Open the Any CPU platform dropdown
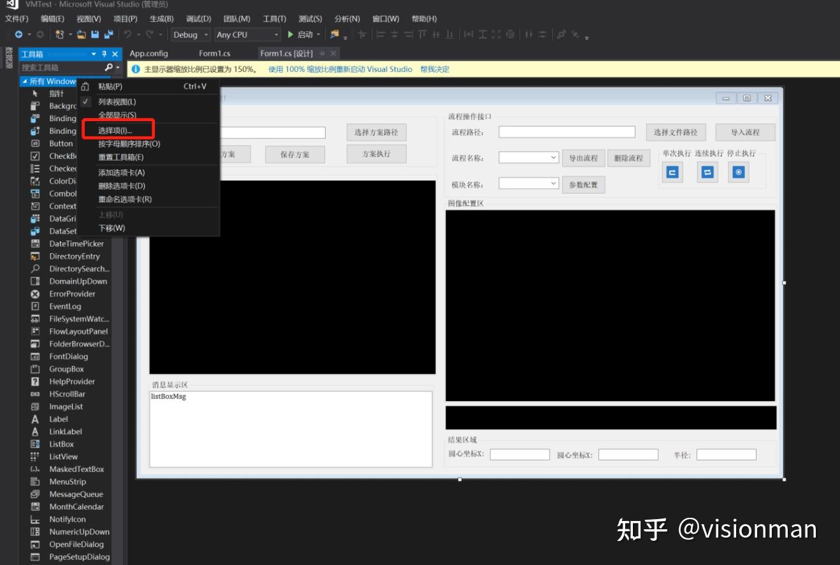The height and width of the screenshot is (565, 840). (247, 34)
